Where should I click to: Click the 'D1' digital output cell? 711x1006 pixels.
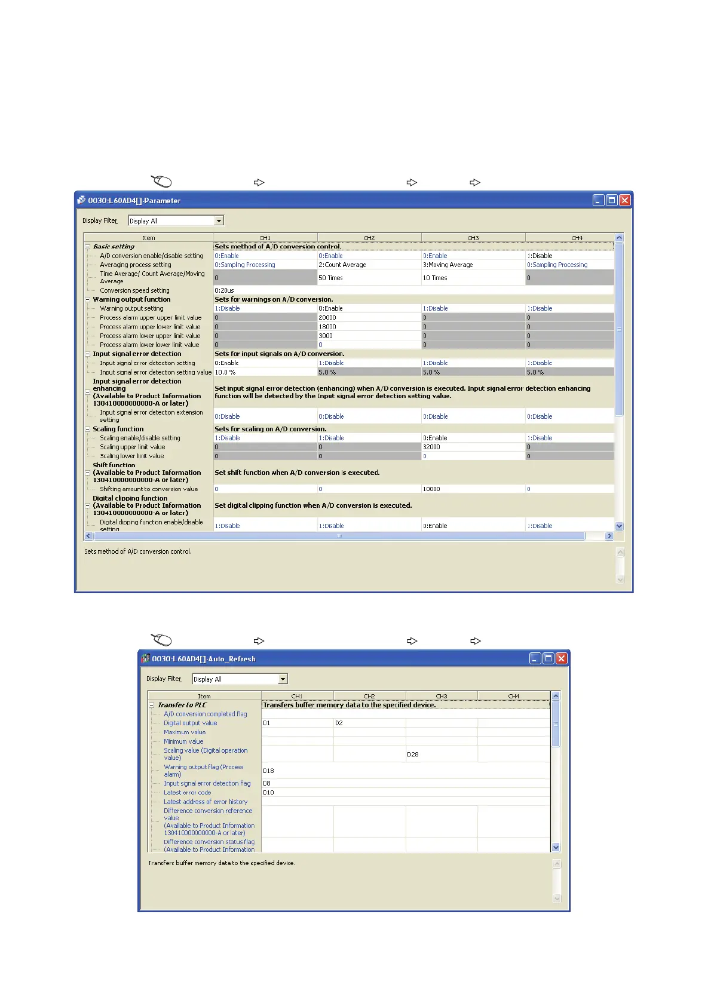click(x=298, y=723)
